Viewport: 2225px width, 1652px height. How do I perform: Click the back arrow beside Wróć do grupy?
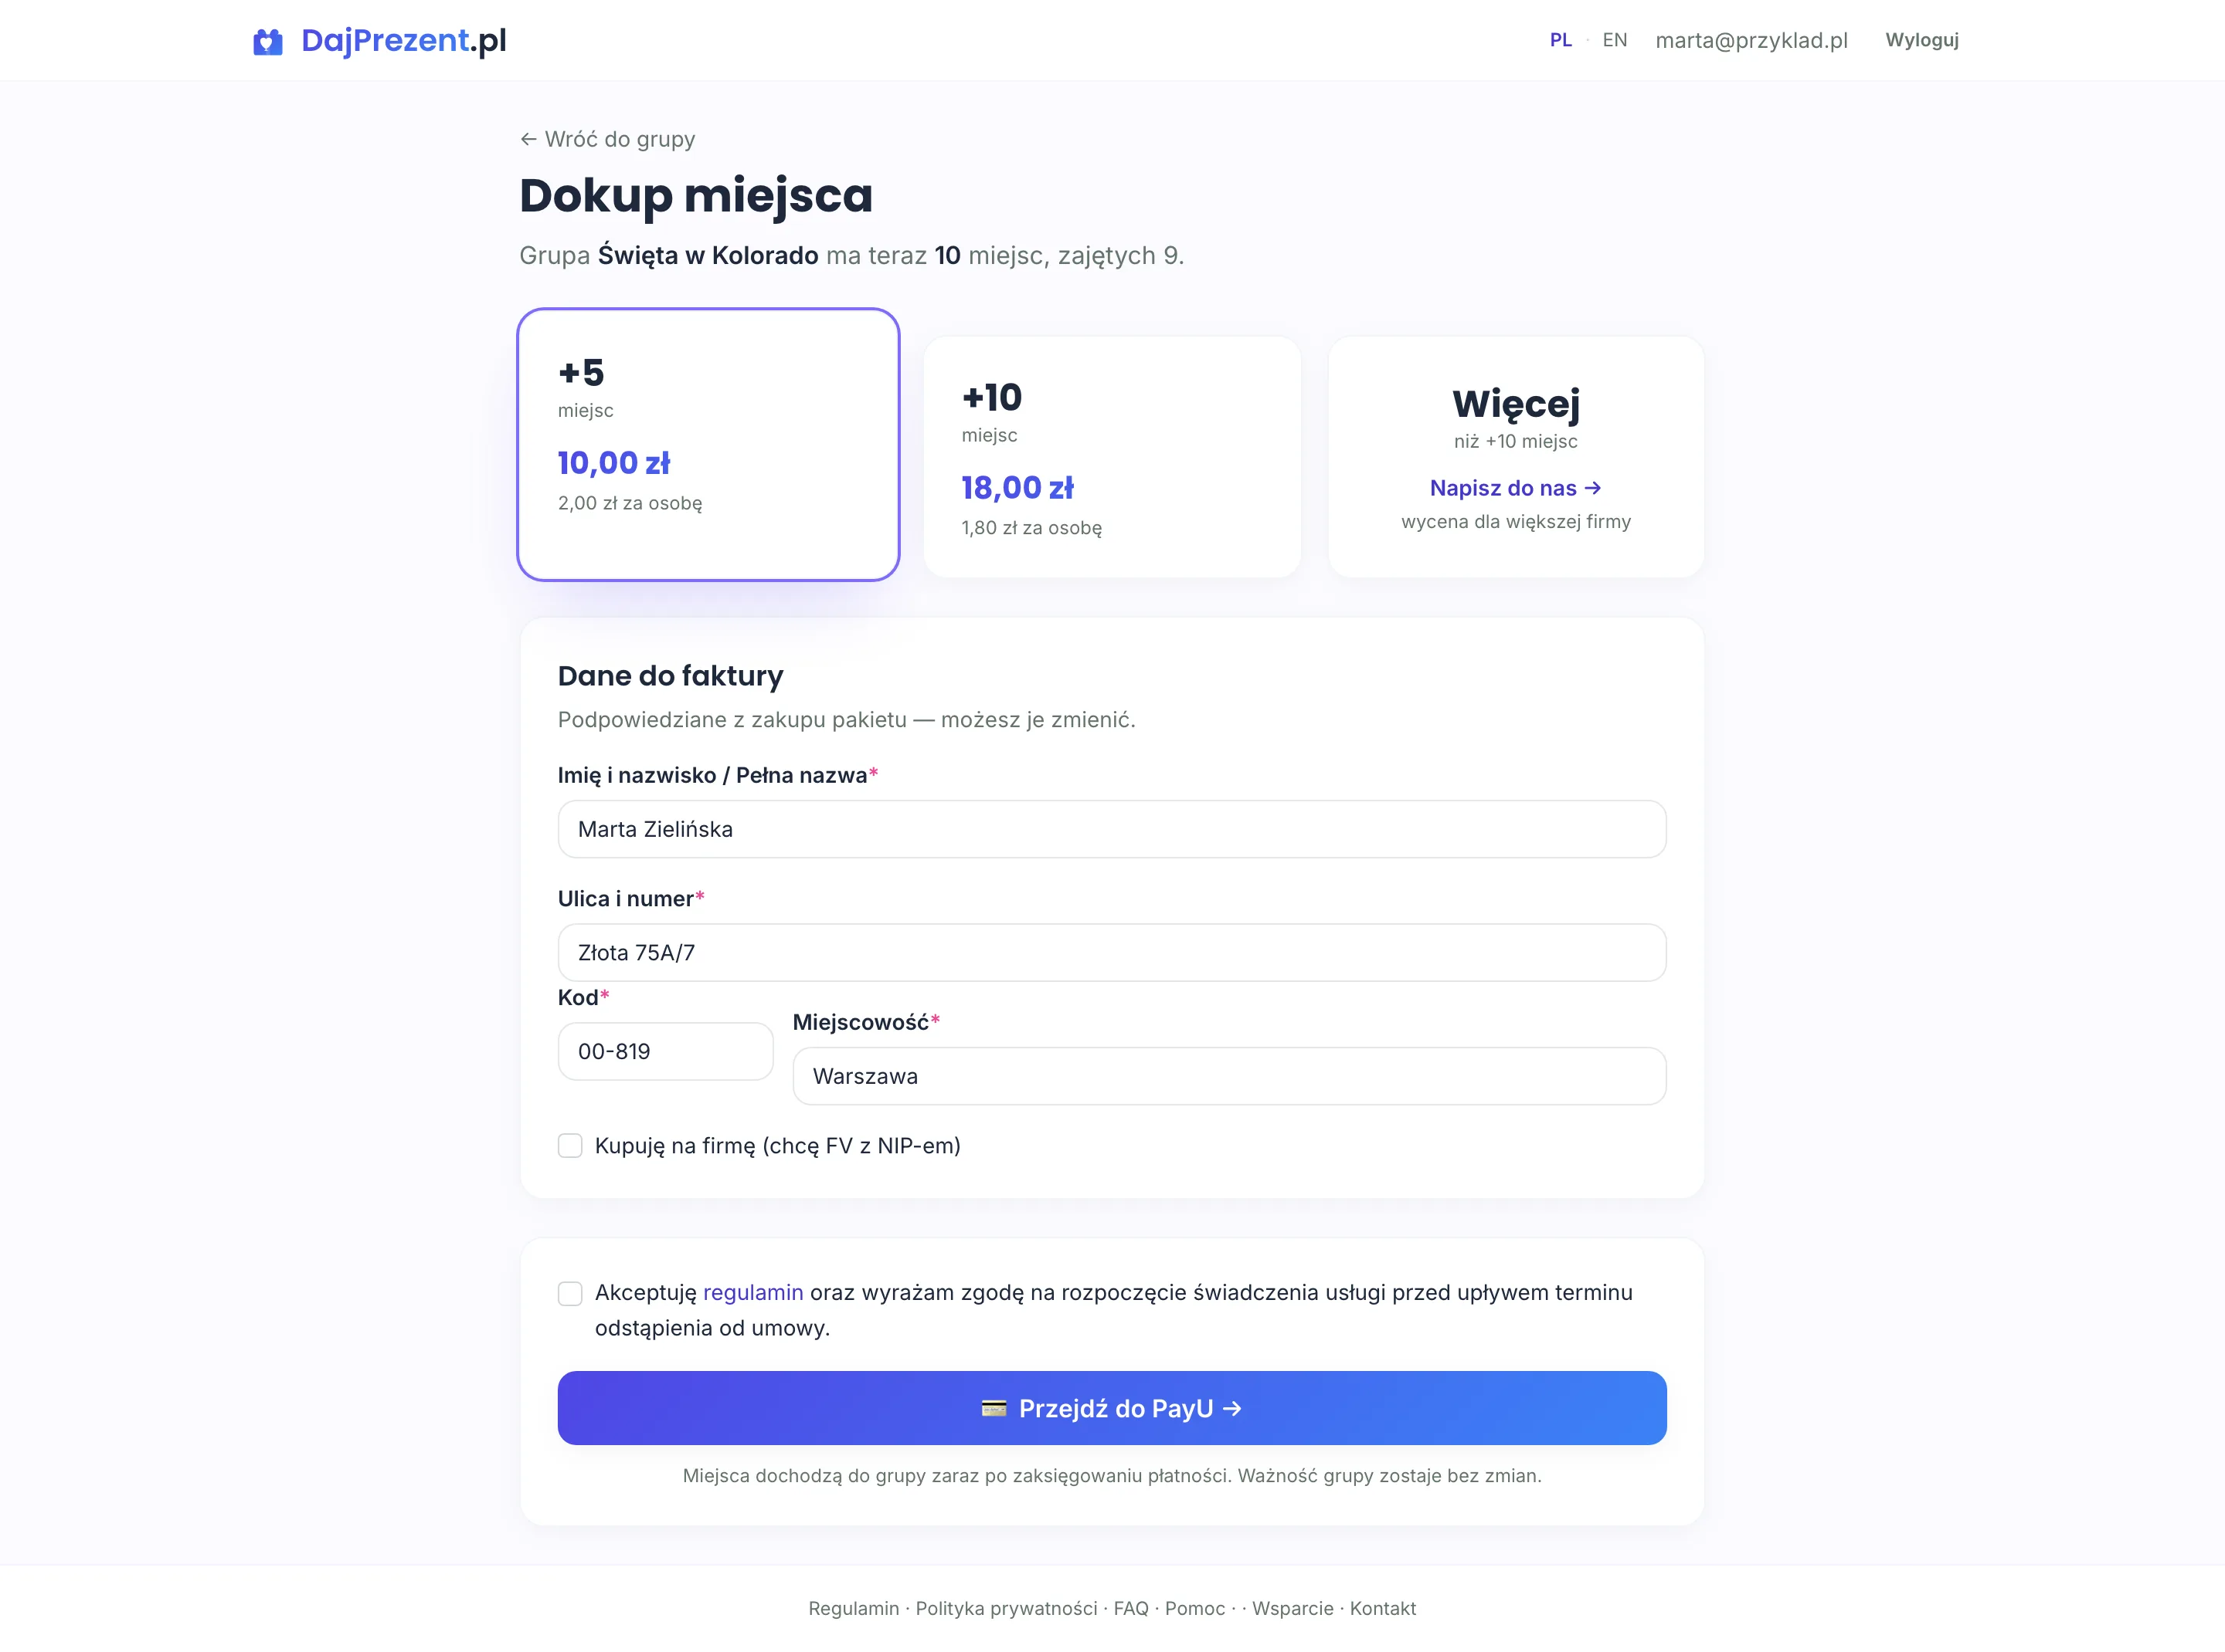coord(528,139)
